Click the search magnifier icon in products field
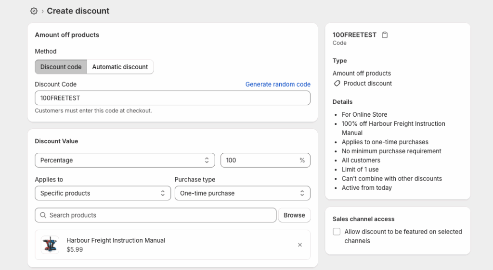The height and width of the screenshot is (270, 493). tap(43, 215)
